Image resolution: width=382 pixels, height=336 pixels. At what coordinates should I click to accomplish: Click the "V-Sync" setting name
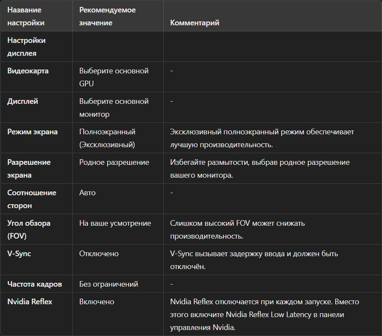19,254
